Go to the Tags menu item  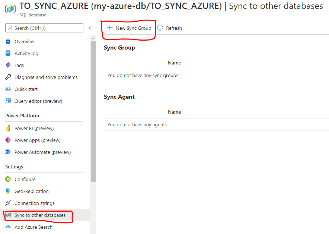tap(19, 66)
